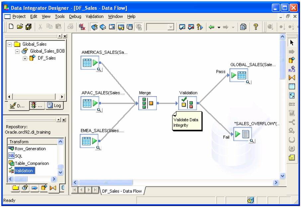301x207 pixels.
Task: Click the Transform column header
Action: point(32,141)
